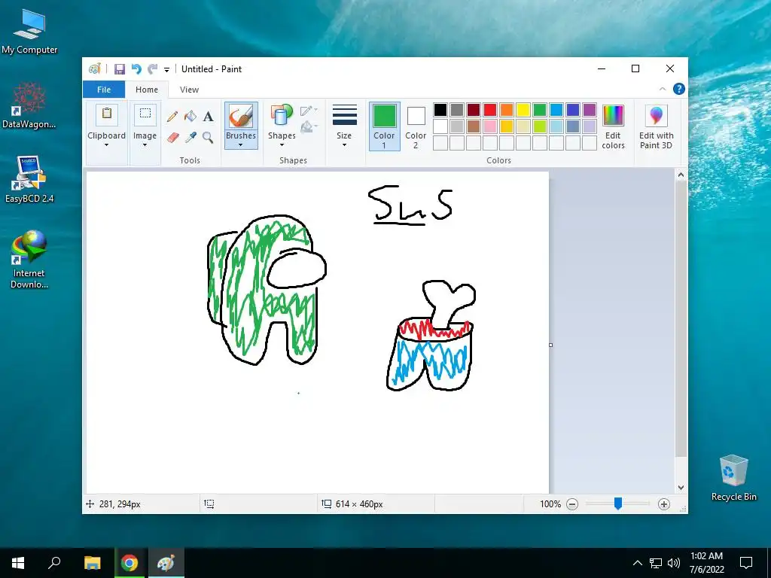Pick the orange color swatch
This screenshot has width=771, height=578.
coord(507,110)
